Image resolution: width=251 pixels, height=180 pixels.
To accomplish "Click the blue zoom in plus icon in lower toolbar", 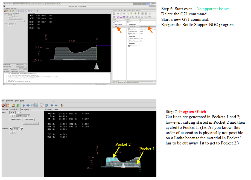I will click(52, 105).
